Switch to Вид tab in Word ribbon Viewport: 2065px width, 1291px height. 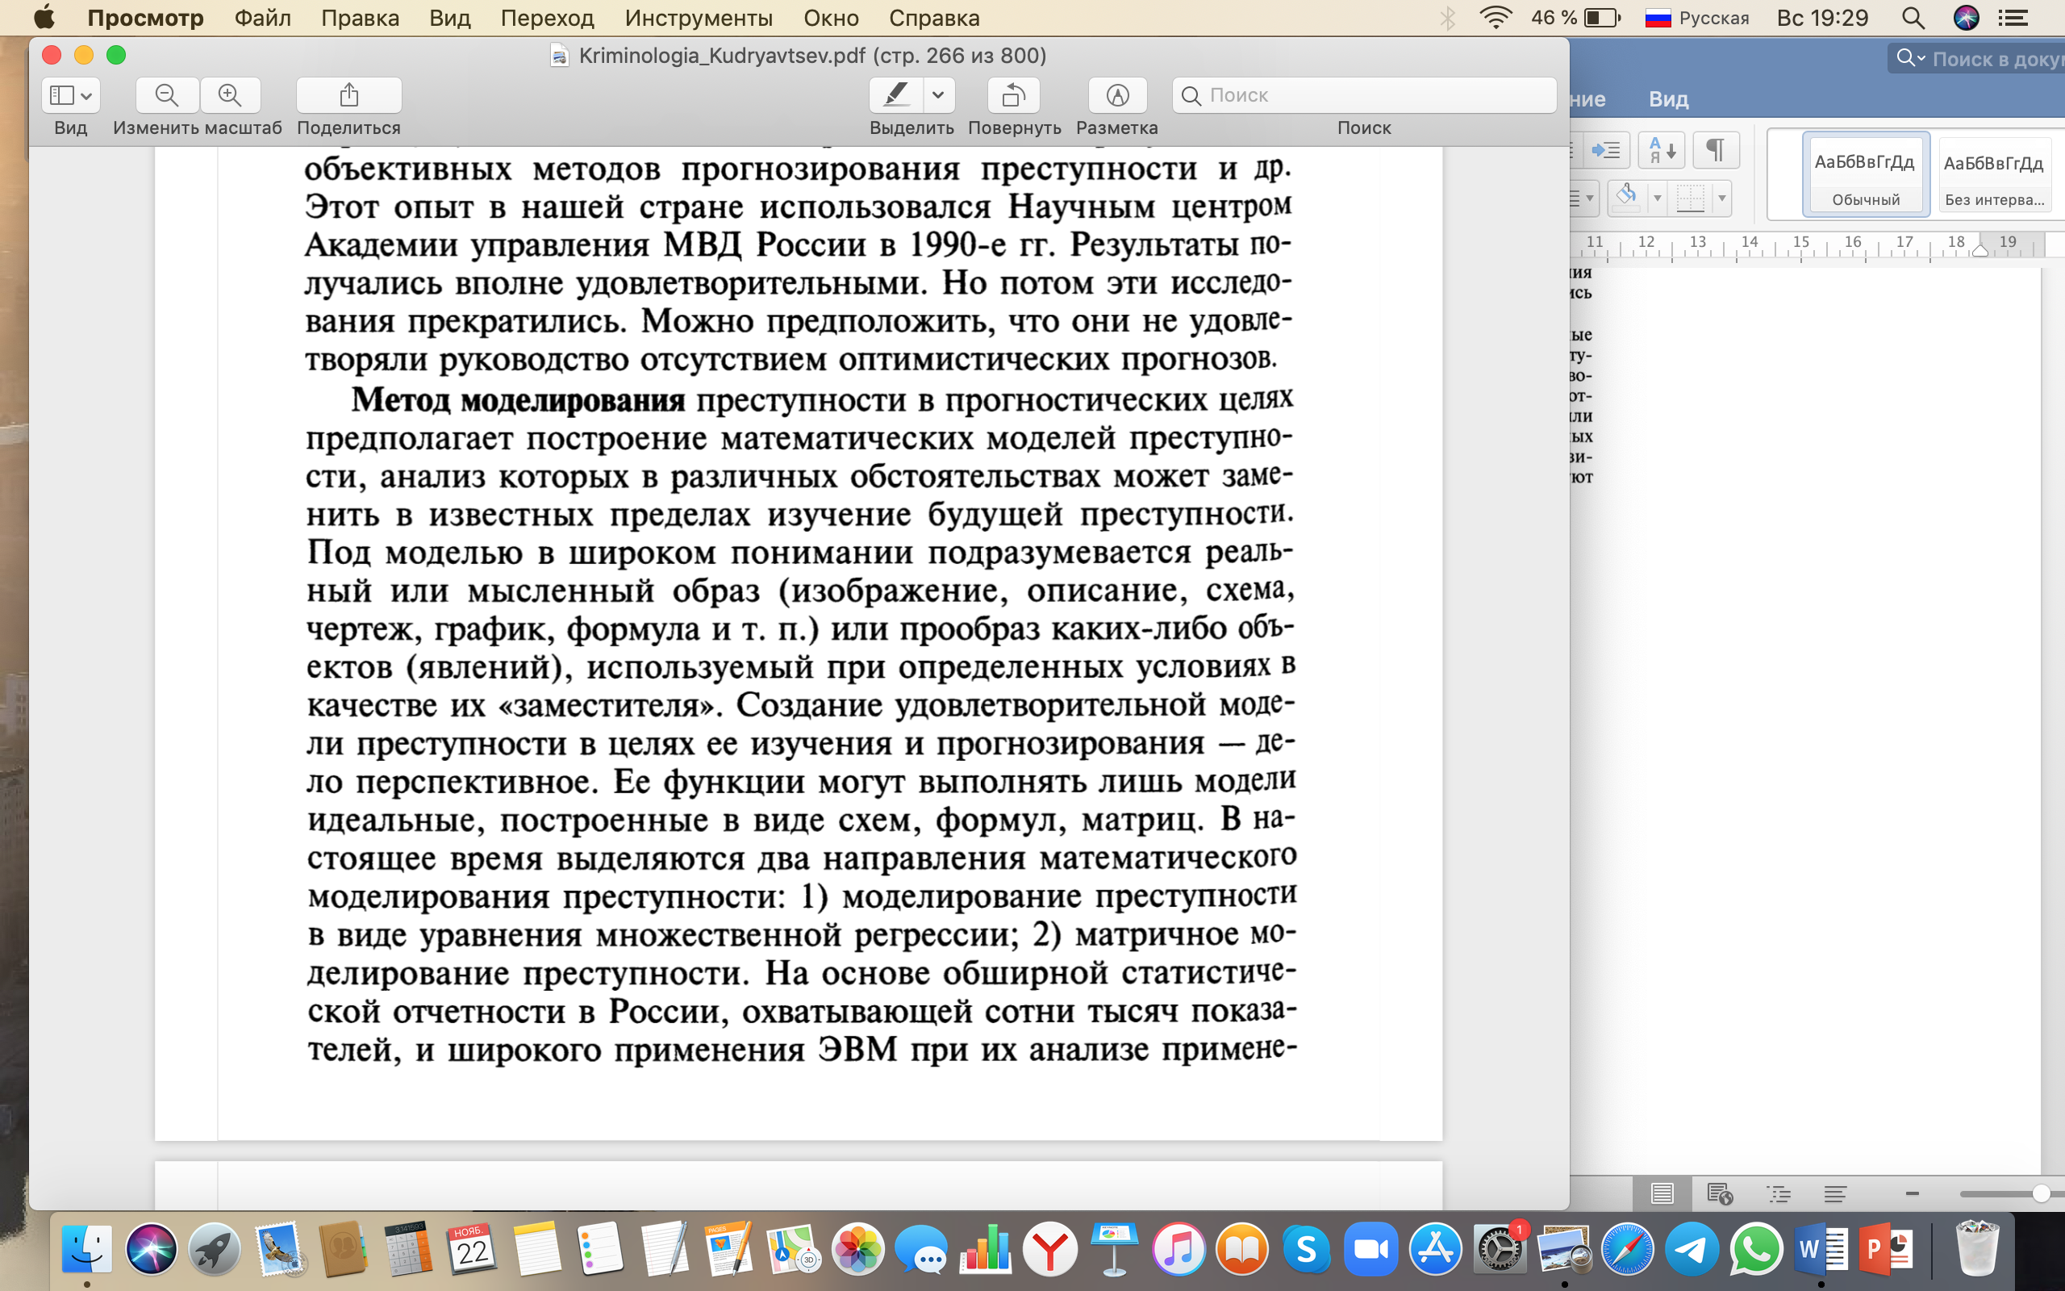point(1668,99)
